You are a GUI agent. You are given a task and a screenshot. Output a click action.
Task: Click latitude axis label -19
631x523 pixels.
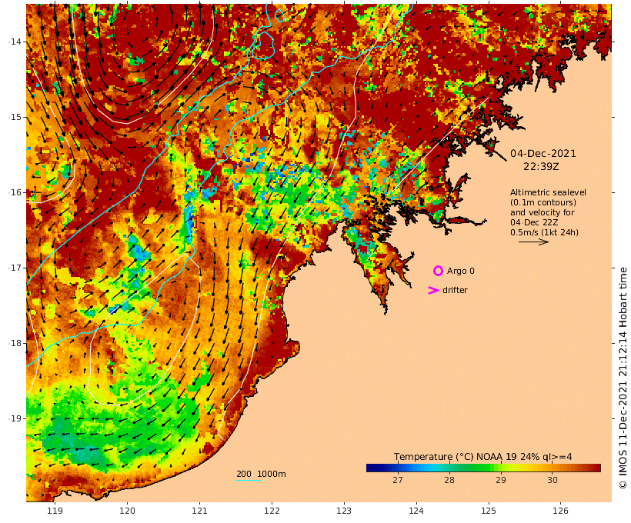pos(15,418)
